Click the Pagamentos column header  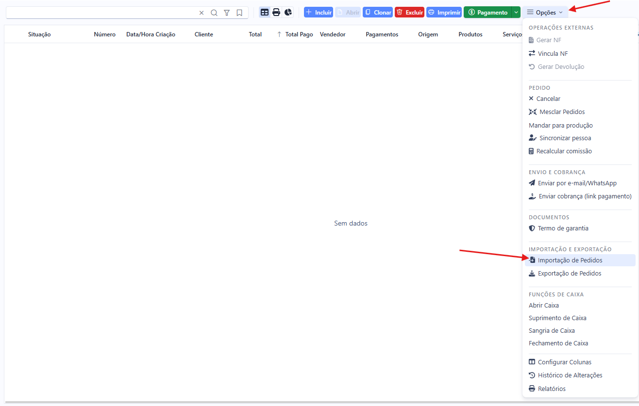coord(382,34)
